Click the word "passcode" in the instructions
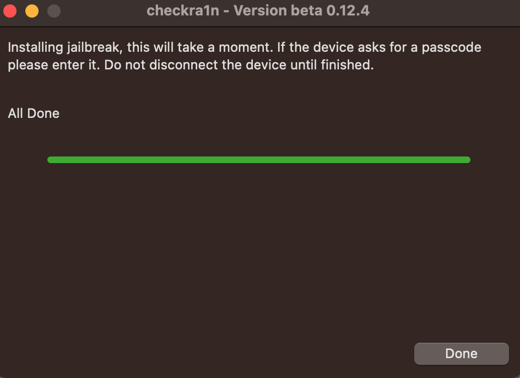Screen dimensions: 520x378 pyautogui.click(x=451, y=47)
